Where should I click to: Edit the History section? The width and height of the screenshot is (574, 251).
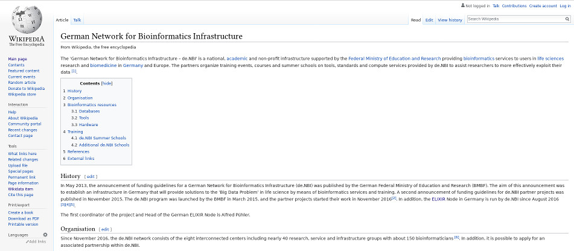tap(91, 176)
